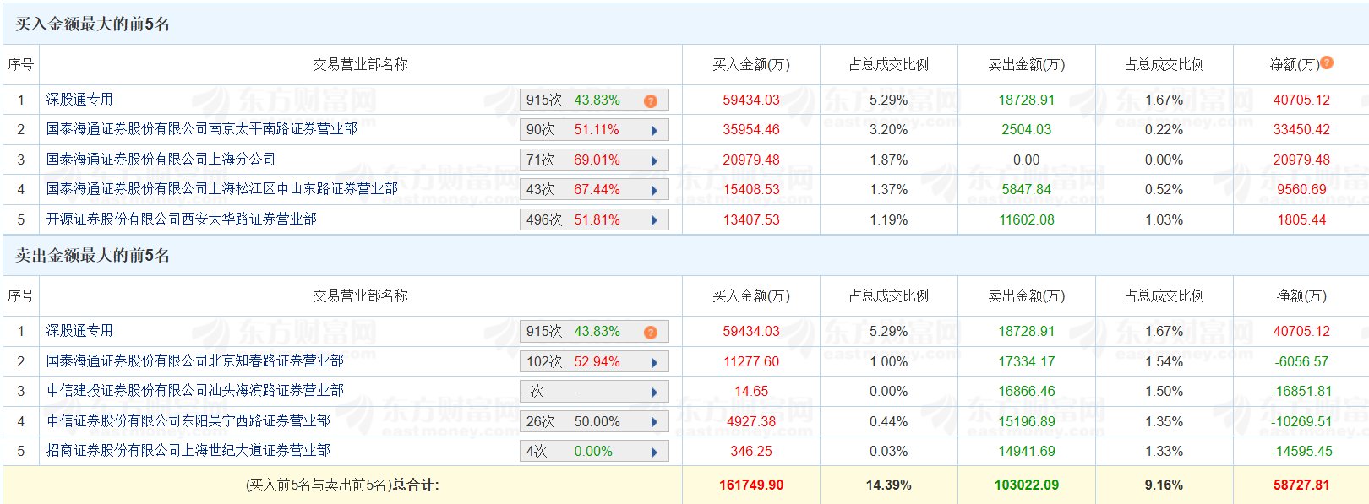Open 开源证券西安太华路证券营业部 link
The width and height of the screenshot is (1369, 504).
(x=182, y=219)
